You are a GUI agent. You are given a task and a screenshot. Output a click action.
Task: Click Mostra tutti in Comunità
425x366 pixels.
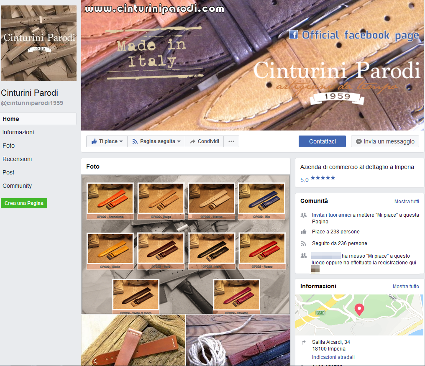pos(407,202)
